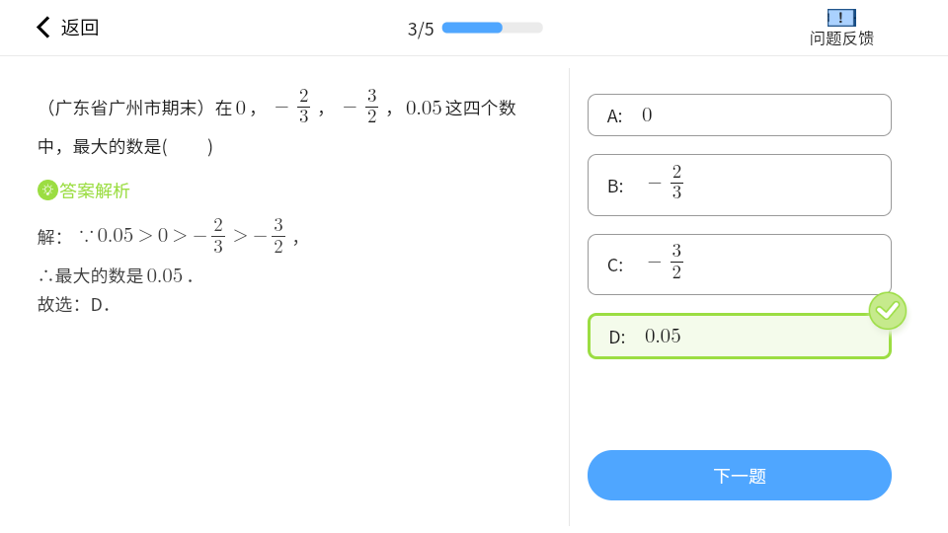Click the empty answer parentheses in question
Image resolution: width=948 pixels, height=533 pixels.
coord(189,146)
